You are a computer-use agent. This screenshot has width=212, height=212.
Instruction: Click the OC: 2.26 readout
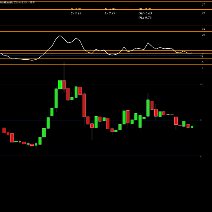pyautogui.click(x=145, y=9)
